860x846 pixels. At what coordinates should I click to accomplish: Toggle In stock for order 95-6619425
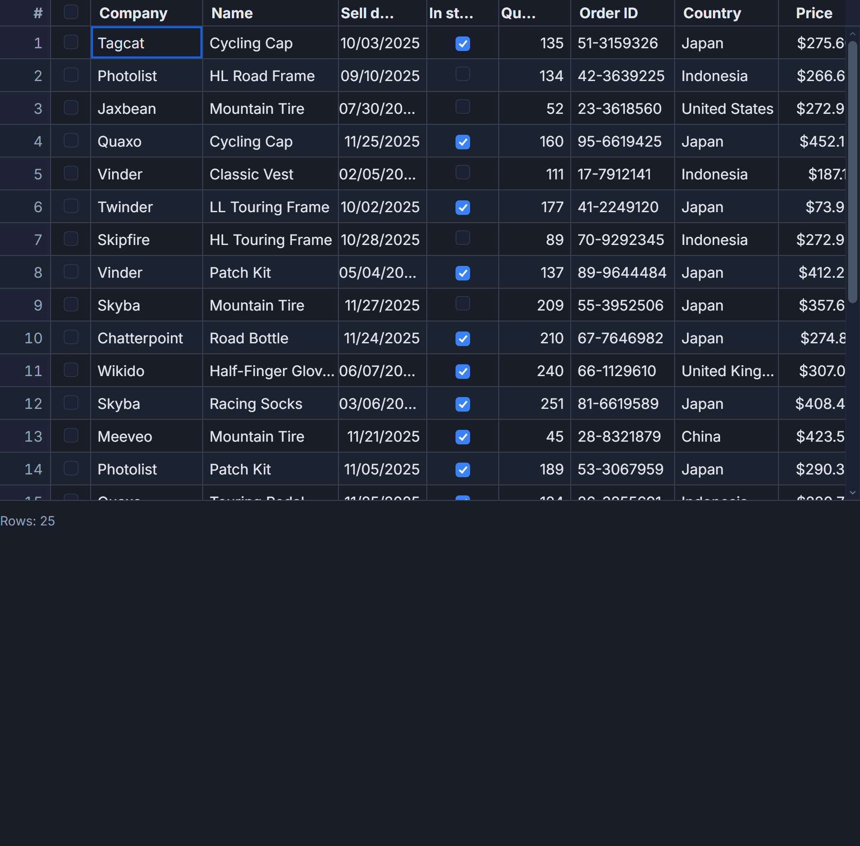click(x=462, y=142)
